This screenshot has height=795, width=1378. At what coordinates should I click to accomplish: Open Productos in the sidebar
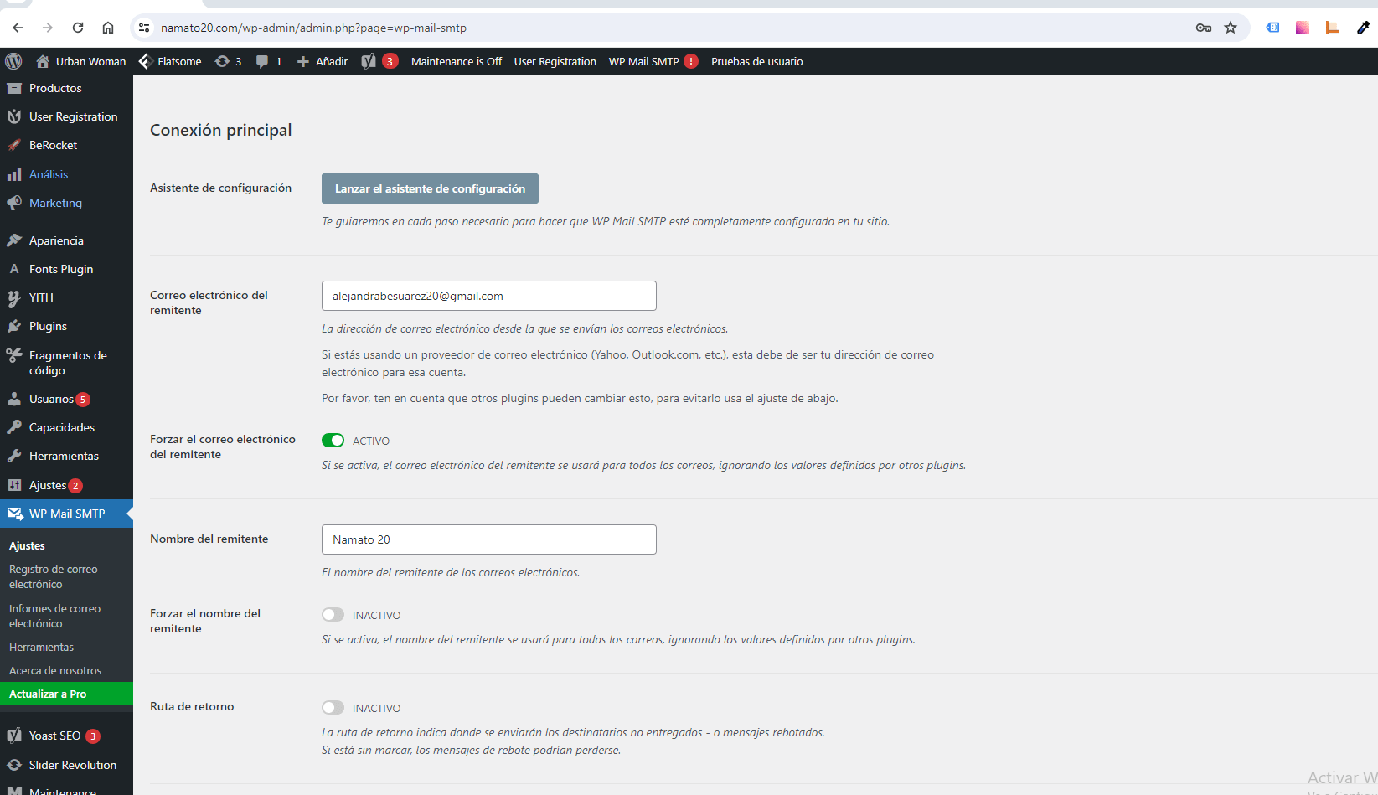[x=66, y=88]
